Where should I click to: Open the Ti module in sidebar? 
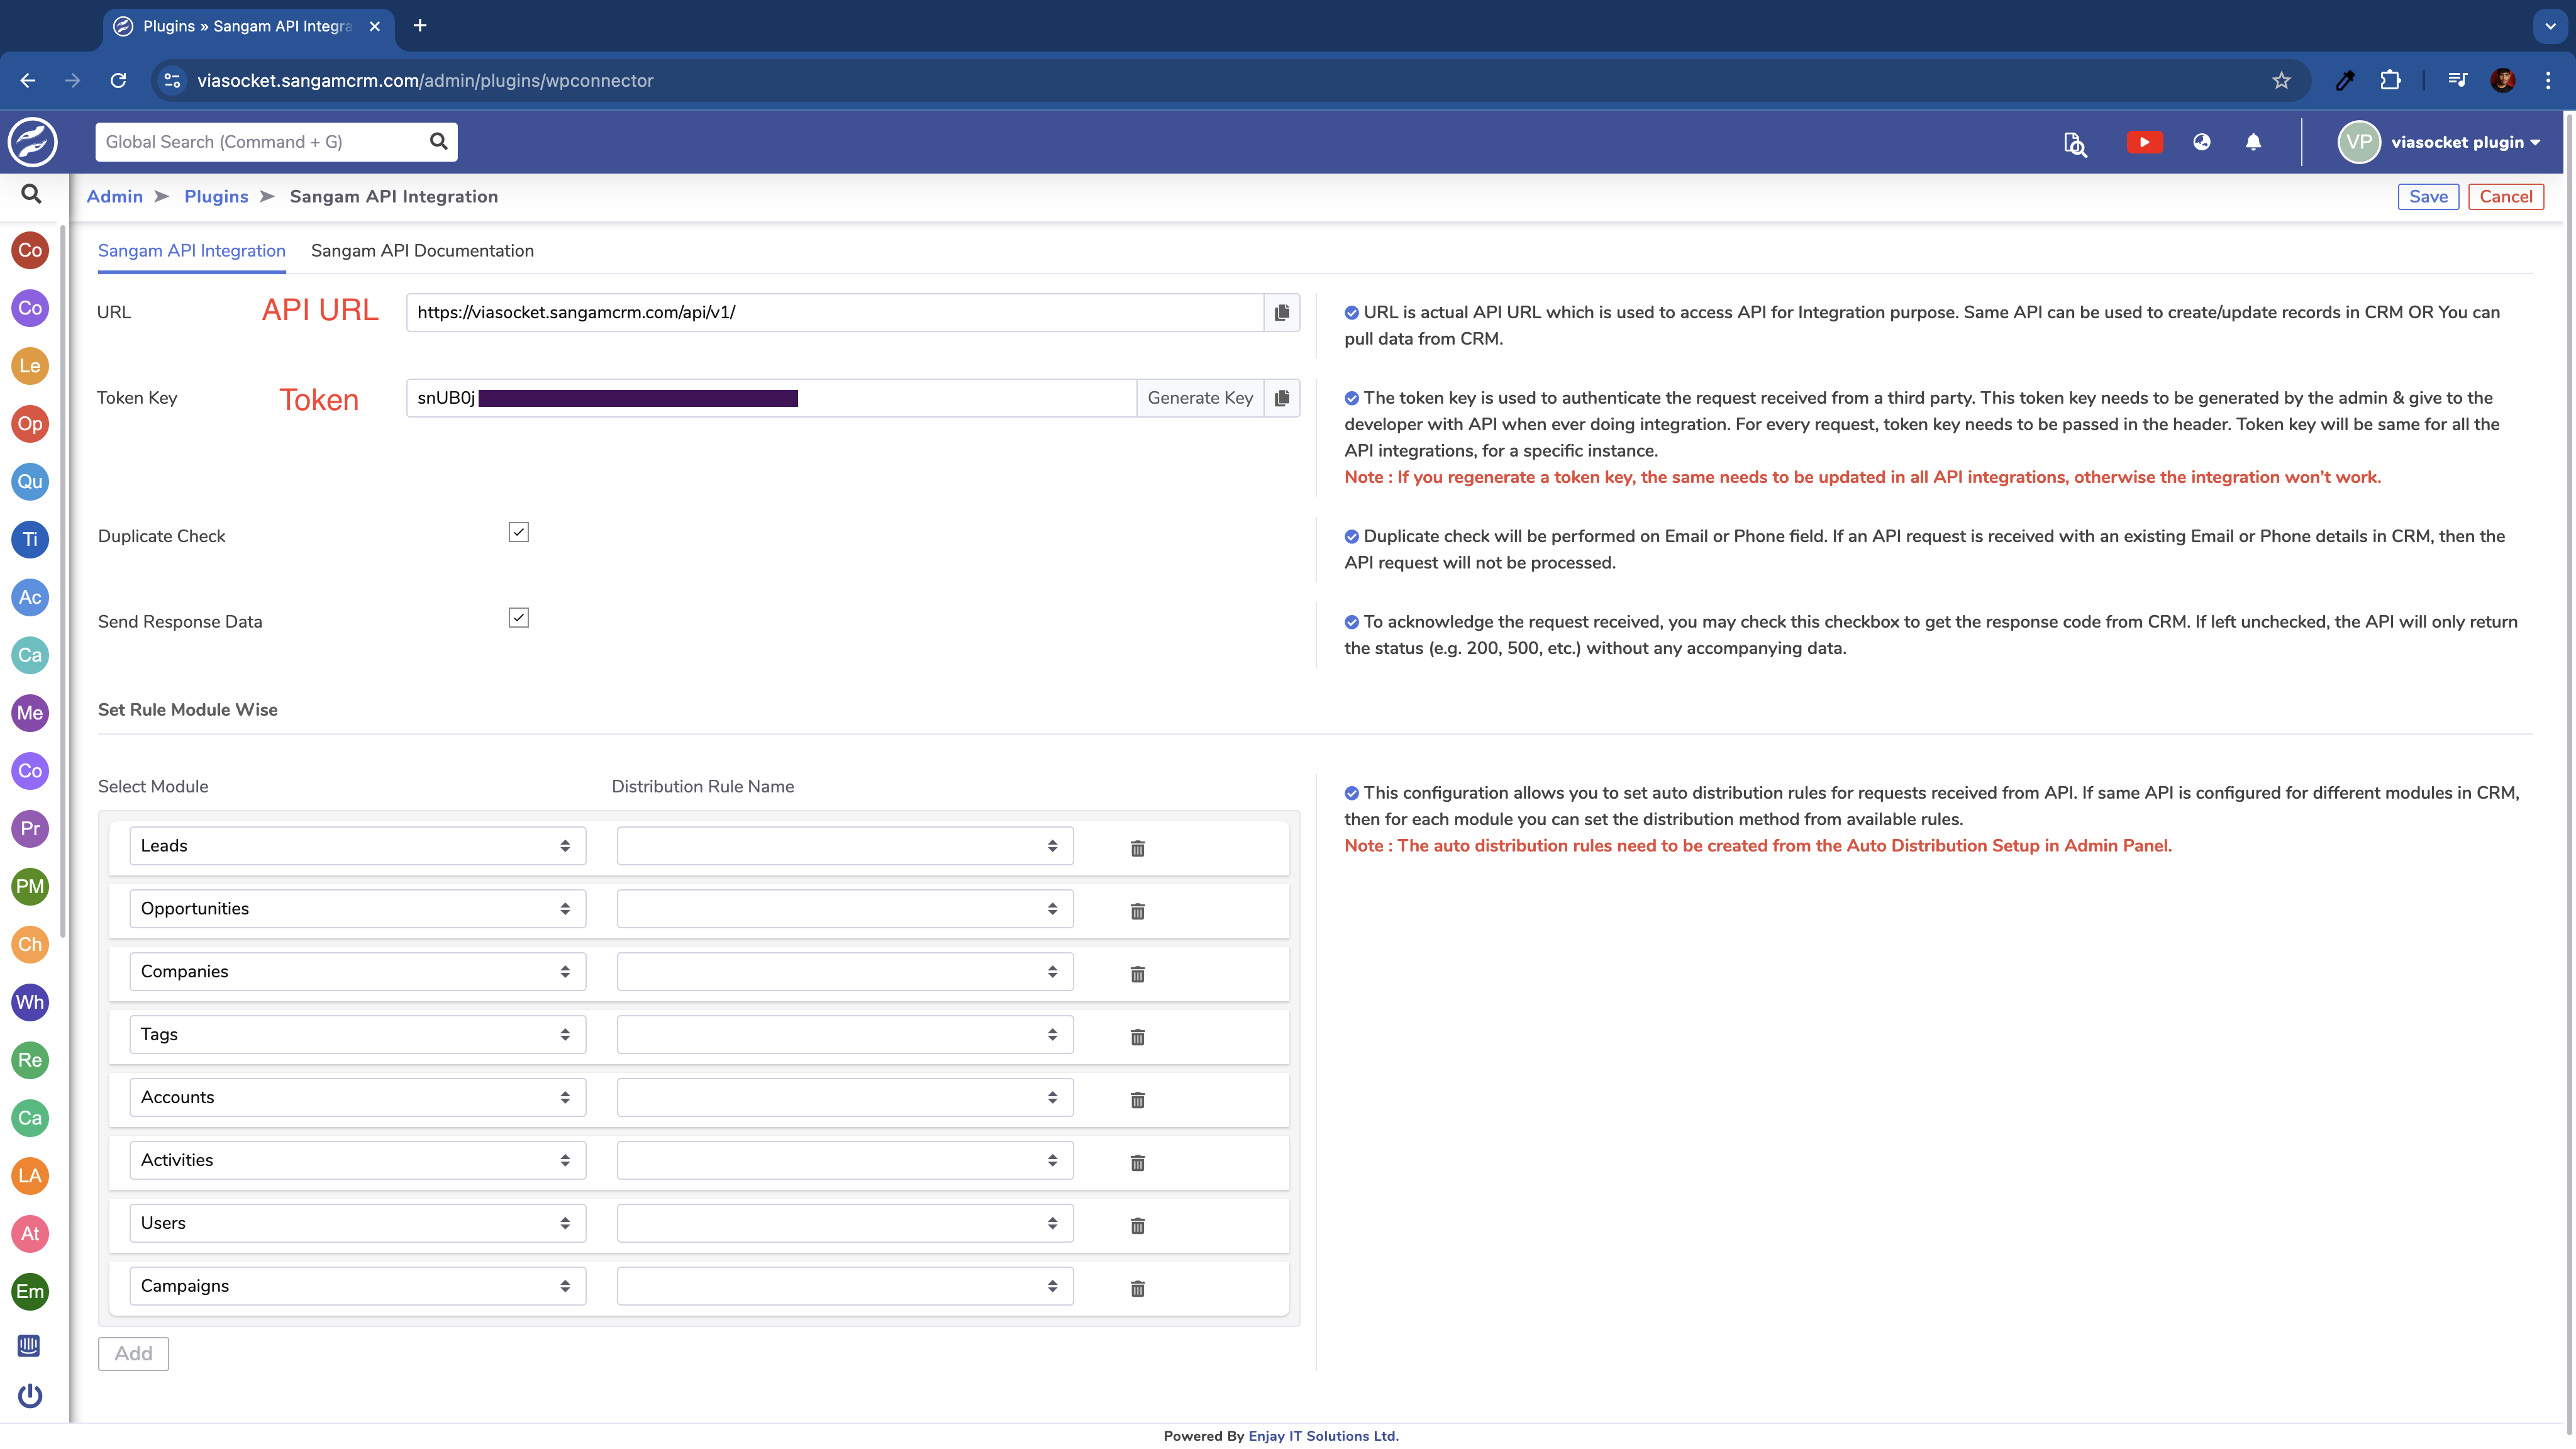click(30, 540)
